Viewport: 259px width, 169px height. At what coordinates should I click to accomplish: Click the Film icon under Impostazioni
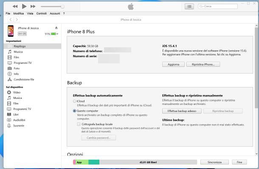[10, 57]
